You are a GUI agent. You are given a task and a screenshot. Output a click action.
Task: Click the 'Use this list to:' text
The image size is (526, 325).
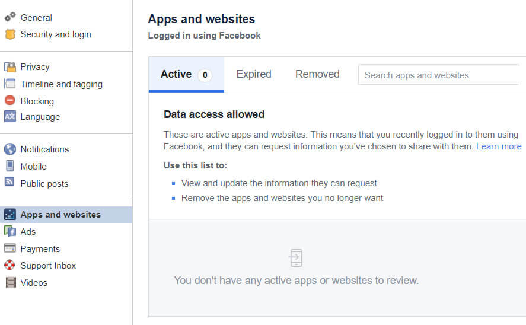click(195, 165)
